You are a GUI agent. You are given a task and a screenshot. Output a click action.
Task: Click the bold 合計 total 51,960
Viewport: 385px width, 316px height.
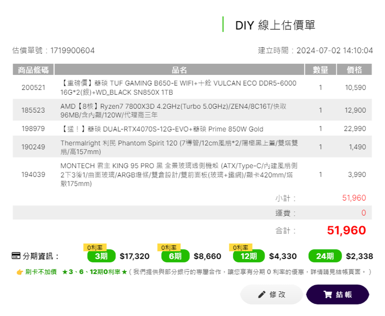click(x=346, y=230)
